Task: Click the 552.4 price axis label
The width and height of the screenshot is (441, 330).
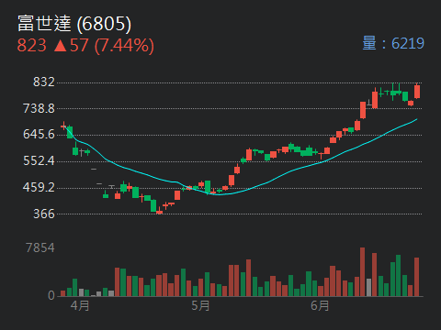Action: point(39,160)
